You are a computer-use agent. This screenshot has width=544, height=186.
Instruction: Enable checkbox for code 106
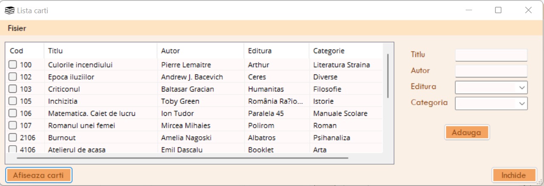pos(13,113)
